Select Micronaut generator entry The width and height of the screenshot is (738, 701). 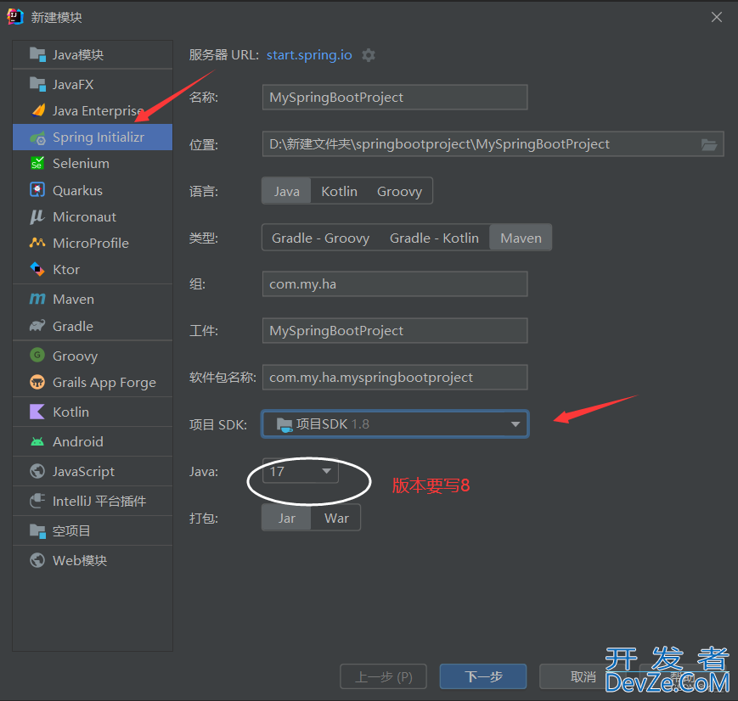(x=93, y=217)
